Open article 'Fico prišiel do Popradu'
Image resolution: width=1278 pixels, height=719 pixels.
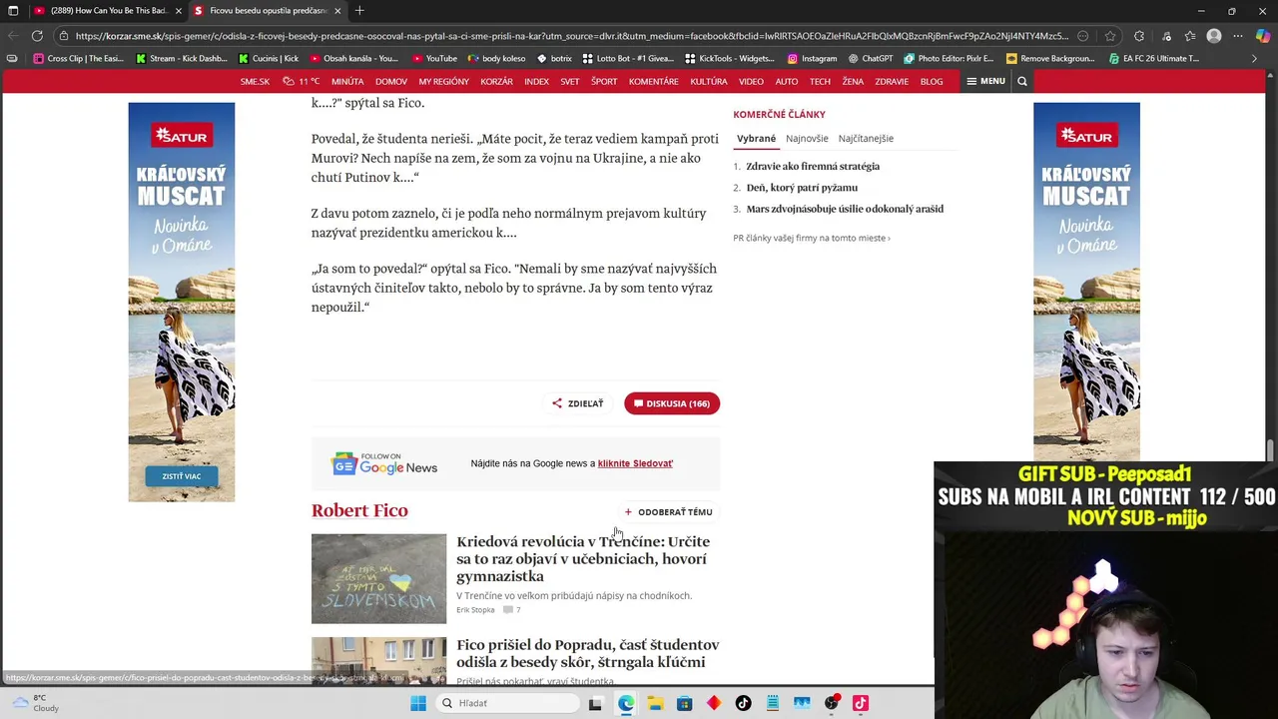coord(588,653)
